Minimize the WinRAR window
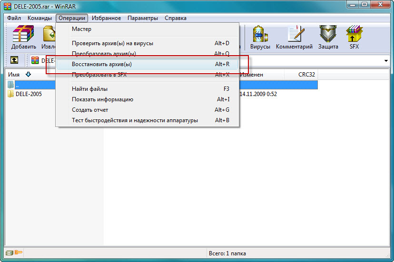The height and width of the screenshot is (262, 394). 353,5
